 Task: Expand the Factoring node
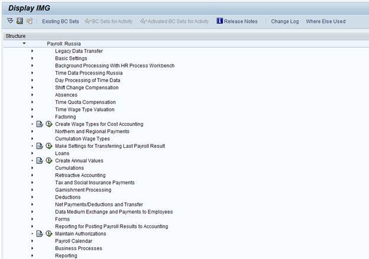point(32,117)
